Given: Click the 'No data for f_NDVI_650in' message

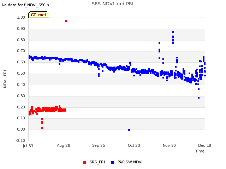Looking at the screenshot, I should 25,5.
